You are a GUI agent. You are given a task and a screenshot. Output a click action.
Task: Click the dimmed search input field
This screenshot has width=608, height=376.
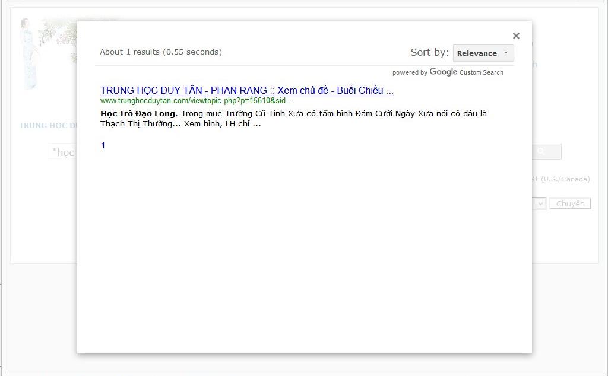pos(62,151)
